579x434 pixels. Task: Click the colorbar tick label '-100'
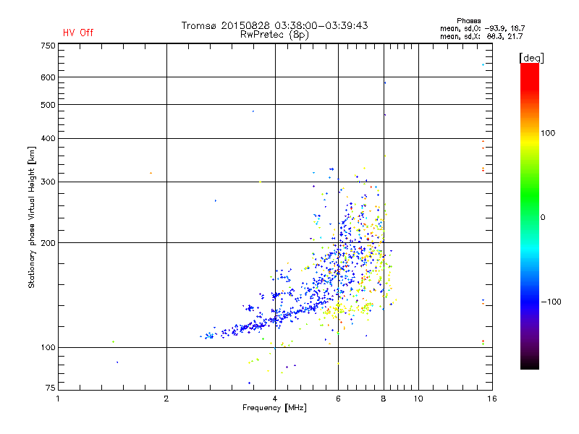551,302
